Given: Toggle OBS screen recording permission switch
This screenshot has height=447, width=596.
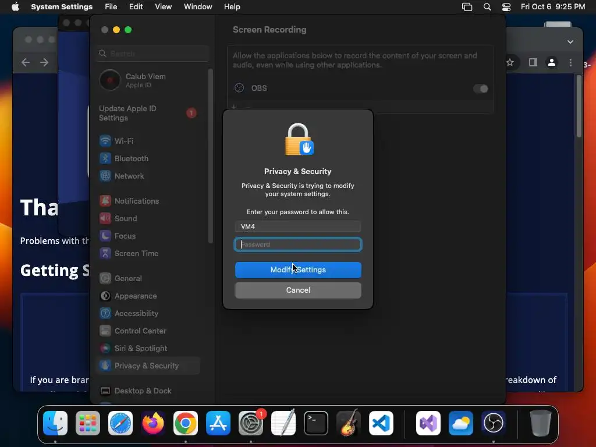Looking at the screenshot, I should click(480, 88).
